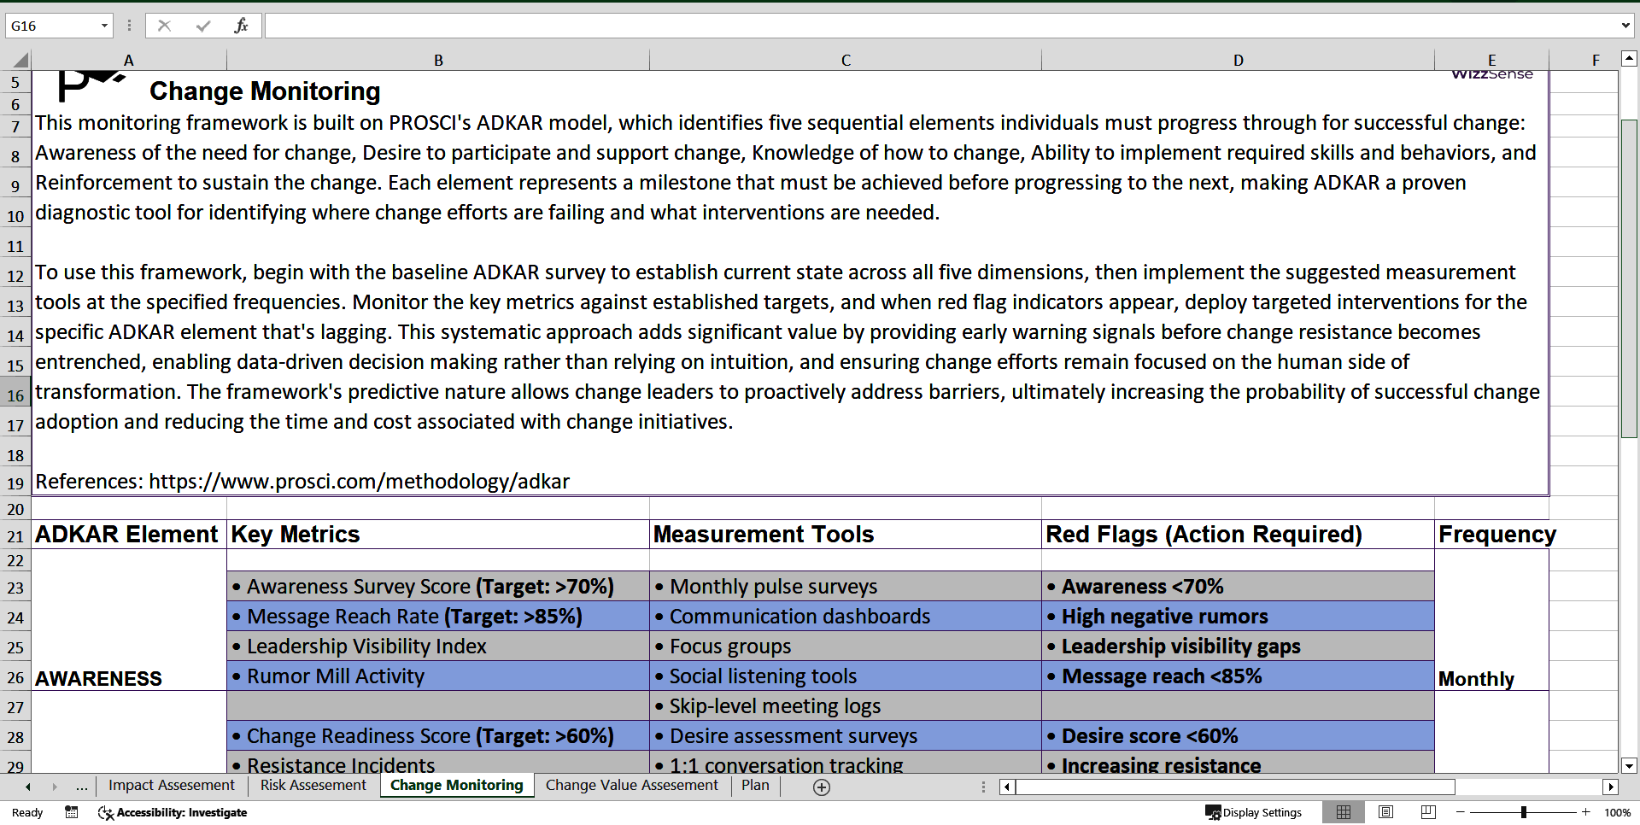Click the zoom out minus button
This screenshot has height=825, width=1640.
tap(1461, 812)
